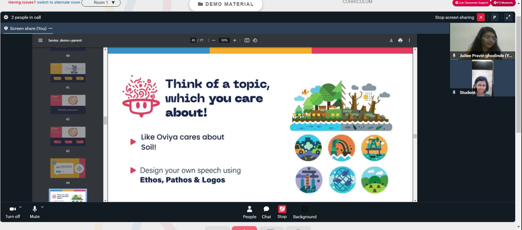Image resolution: width=522 pixels, height=230 pixels.
Task: Open the Chat panel
Action: [x=266, y=212]
